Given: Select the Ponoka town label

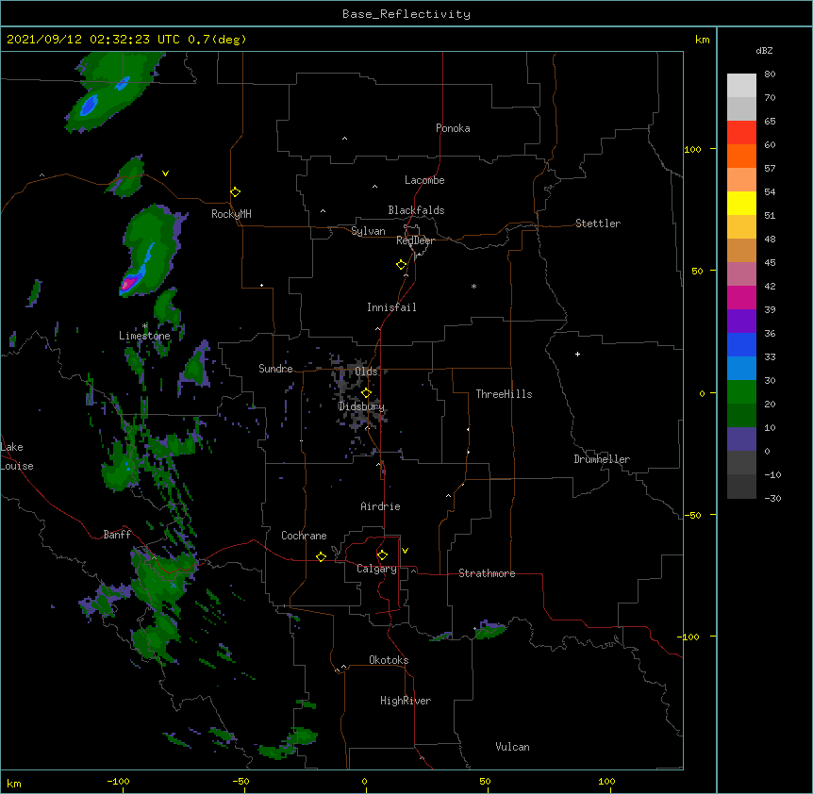Looking at the screenshot, I should click(453, 128).
